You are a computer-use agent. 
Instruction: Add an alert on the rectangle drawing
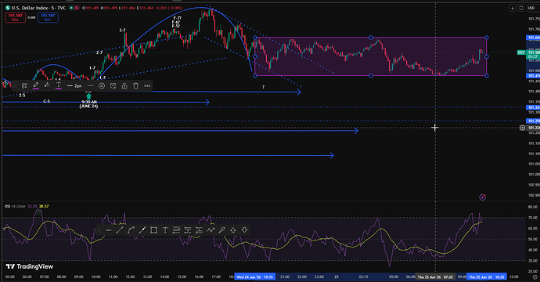click(x=113, y=86)
